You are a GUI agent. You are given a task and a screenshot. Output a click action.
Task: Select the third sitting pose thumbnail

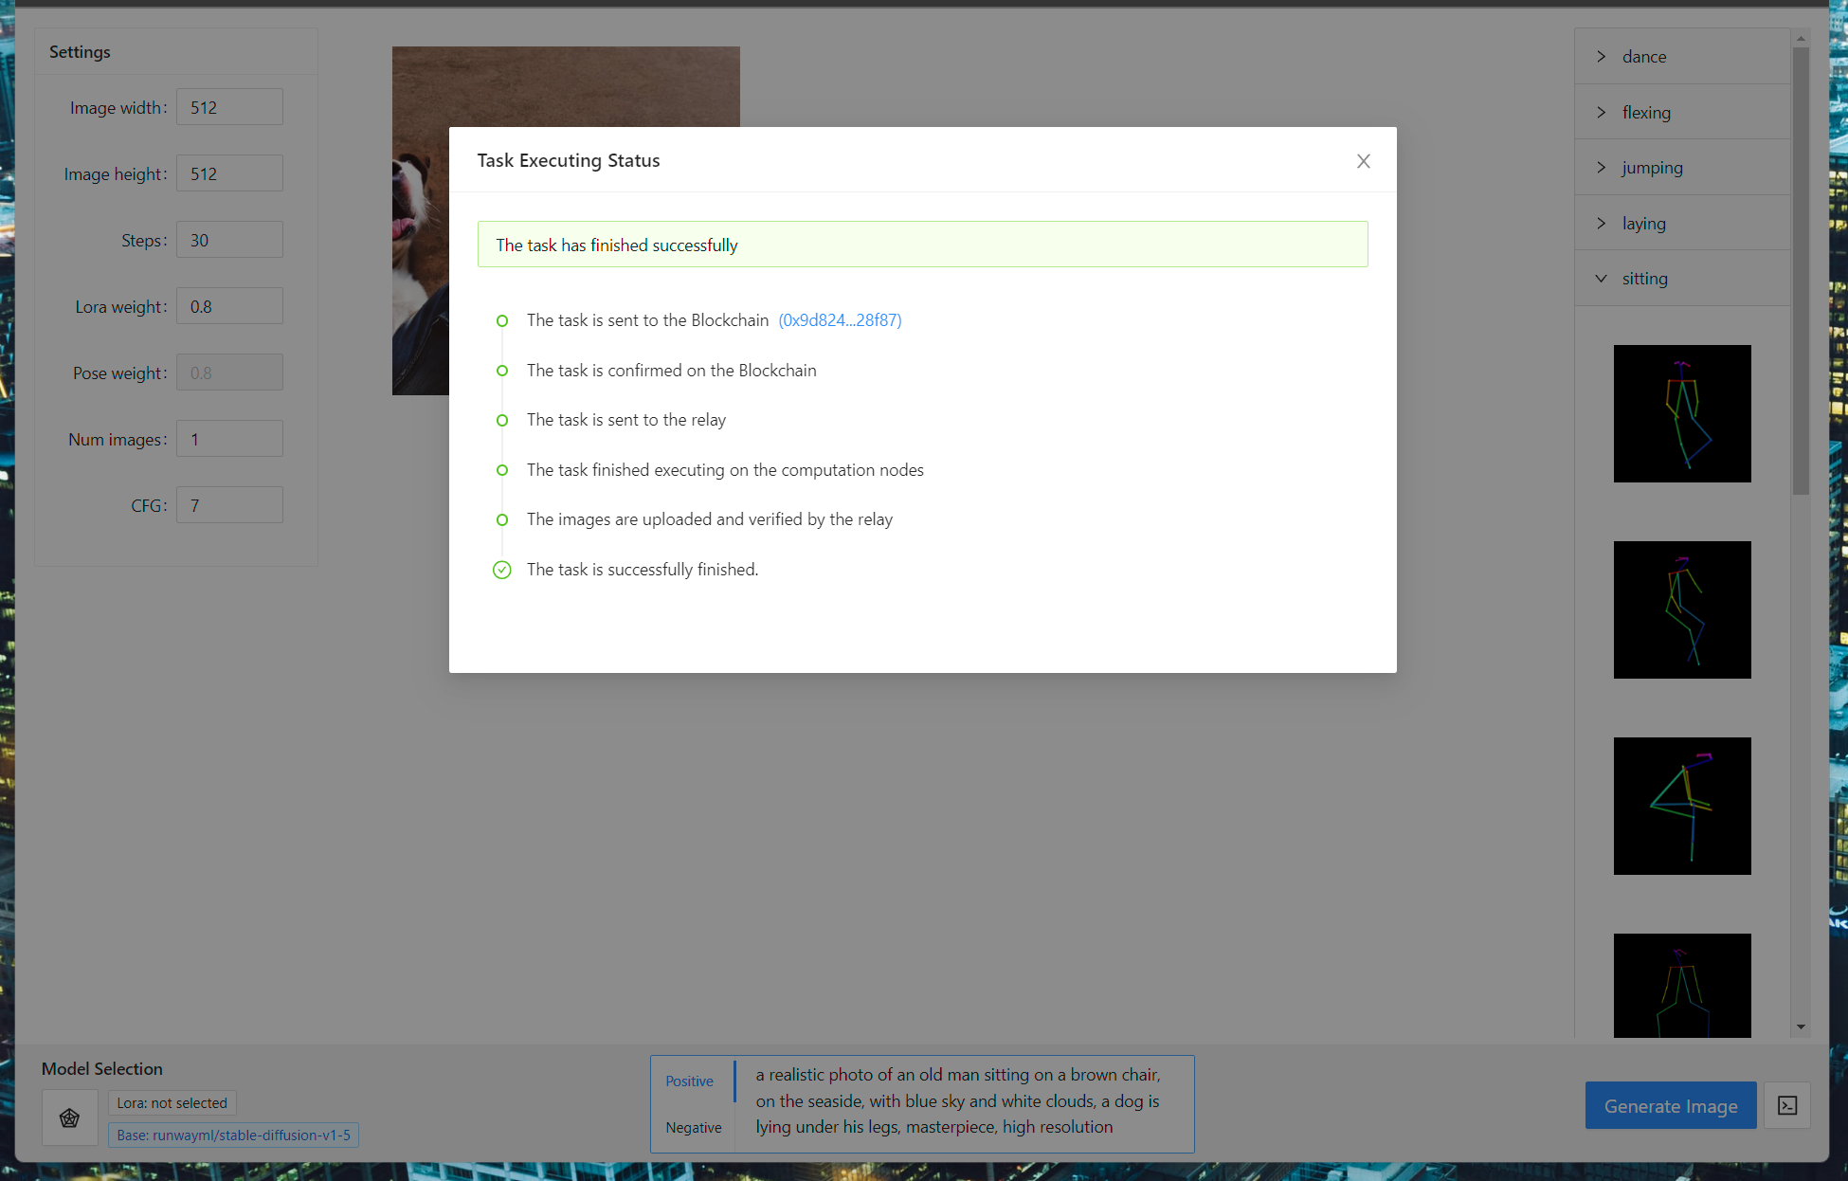tap(1682, 807)
